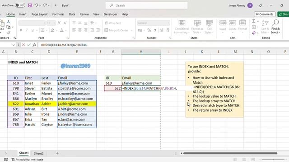Switch to the Sheet2 tab
The height and width of the screenshot is (162, 289).
pyautogui.click(x=39, y=153)
